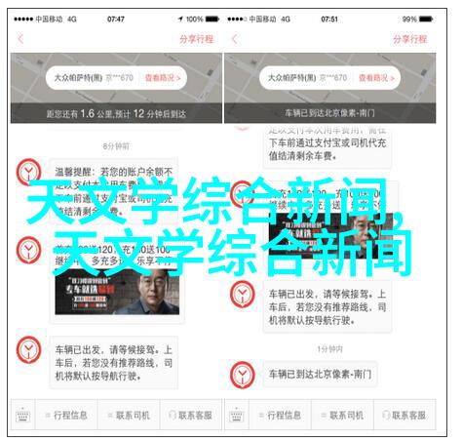Open promo banner image in left chat
Viewport: 462px width, 442px height.
click(117, 293)
